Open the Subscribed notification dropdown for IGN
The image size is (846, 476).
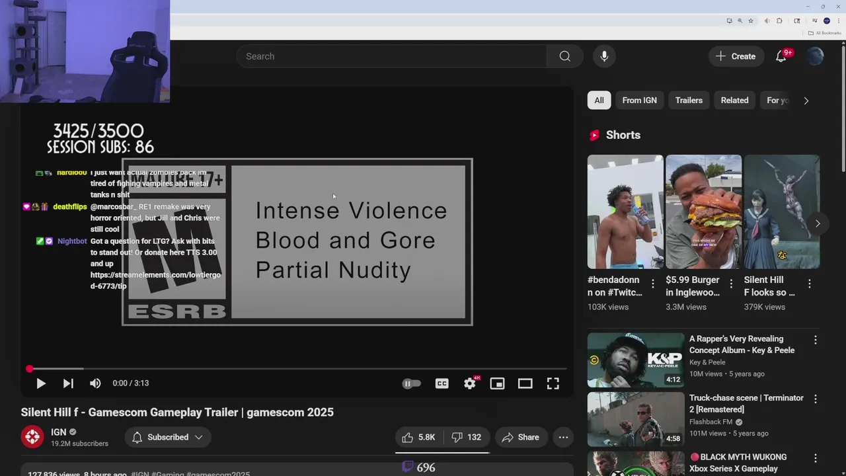[168, 437]
